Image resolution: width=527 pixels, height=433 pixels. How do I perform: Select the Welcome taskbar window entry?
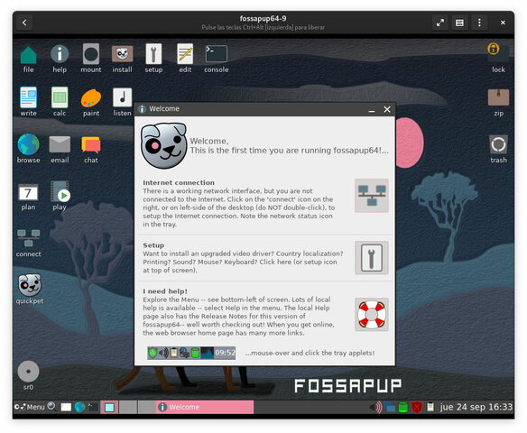[205, 407]
